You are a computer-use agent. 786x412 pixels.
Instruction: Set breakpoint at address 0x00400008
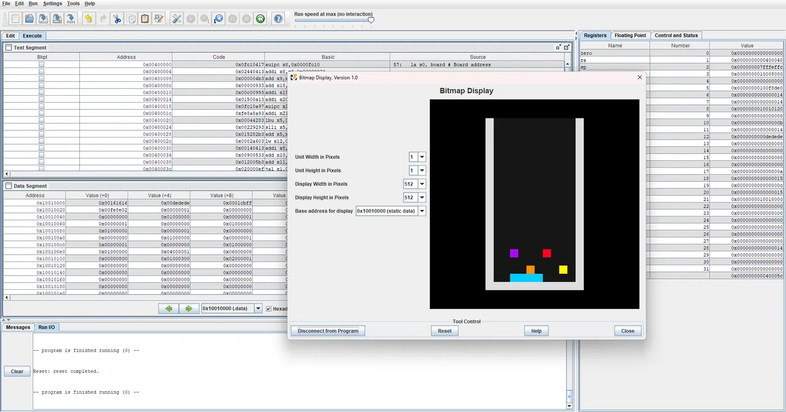point(42,79)
